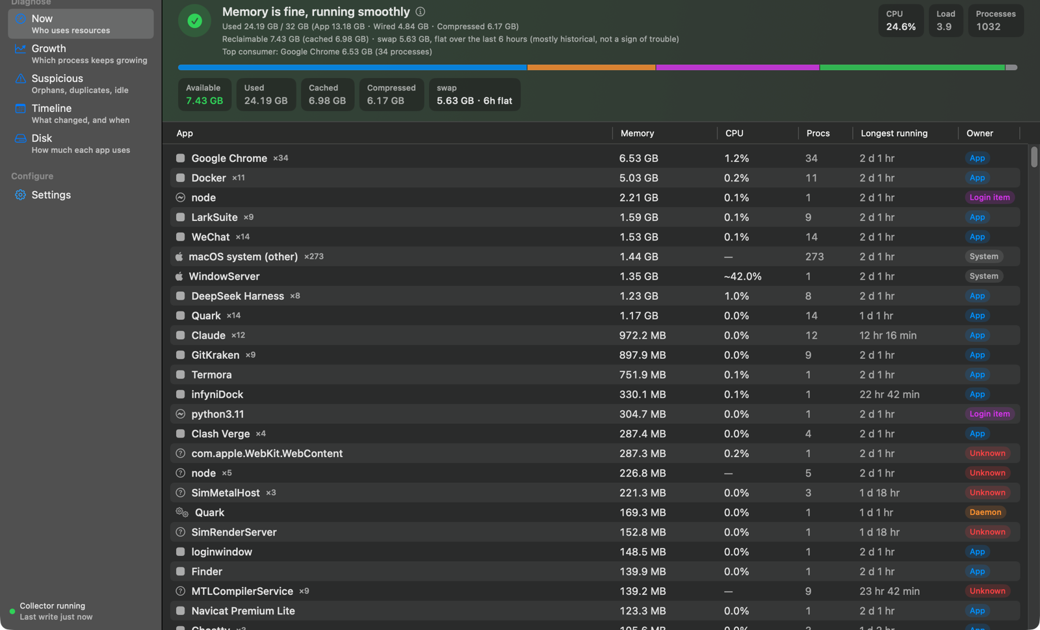Click the System badge on WindowServer row
The width and height of the screenshot is (1040, 630).
983,276
